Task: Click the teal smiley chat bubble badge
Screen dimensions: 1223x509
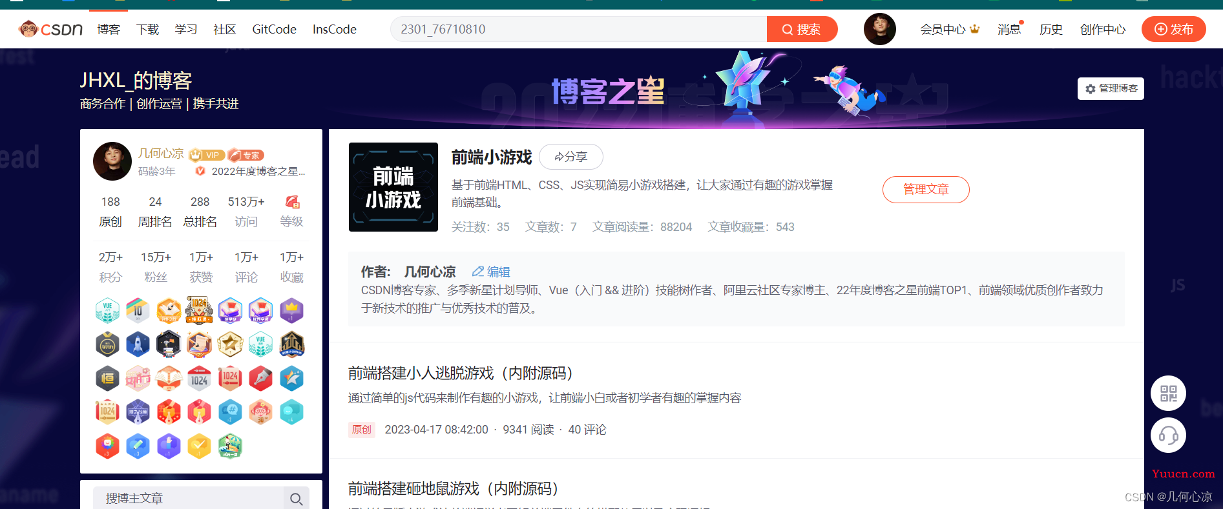Action: (291, 412)
